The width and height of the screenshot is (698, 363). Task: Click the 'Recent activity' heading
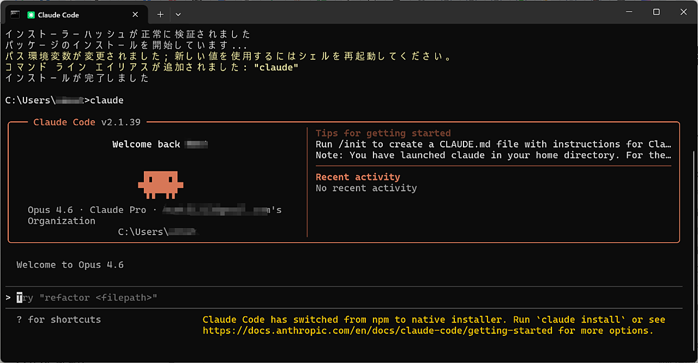(x=358, y=177)
